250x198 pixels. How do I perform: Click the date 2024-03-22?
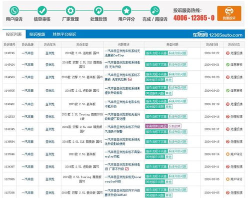pos(211,53)
